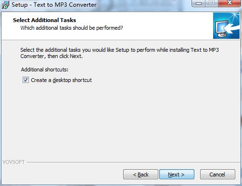Click empty footer space left of Back button
This screenshot has width=242, height=186.
(x=63, y=174)
